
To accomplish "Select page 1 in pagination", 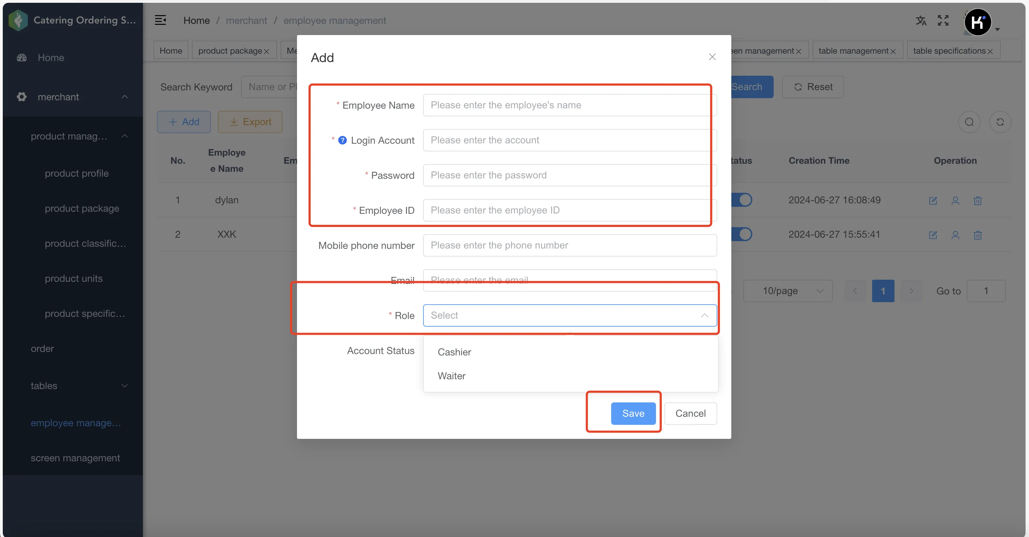I will coord(883,291).
